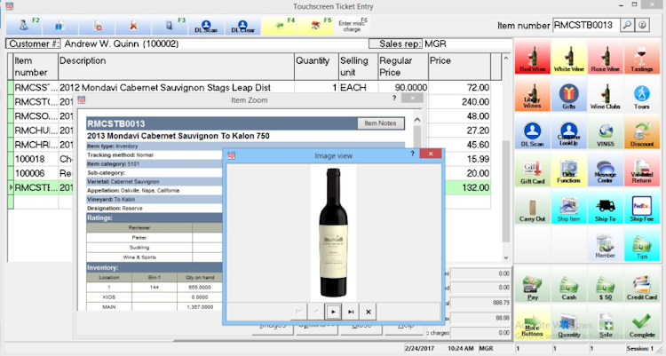Select the Red Wine category button
The width and height of the screenshot is (666, 356).
(x=533, y=57)
